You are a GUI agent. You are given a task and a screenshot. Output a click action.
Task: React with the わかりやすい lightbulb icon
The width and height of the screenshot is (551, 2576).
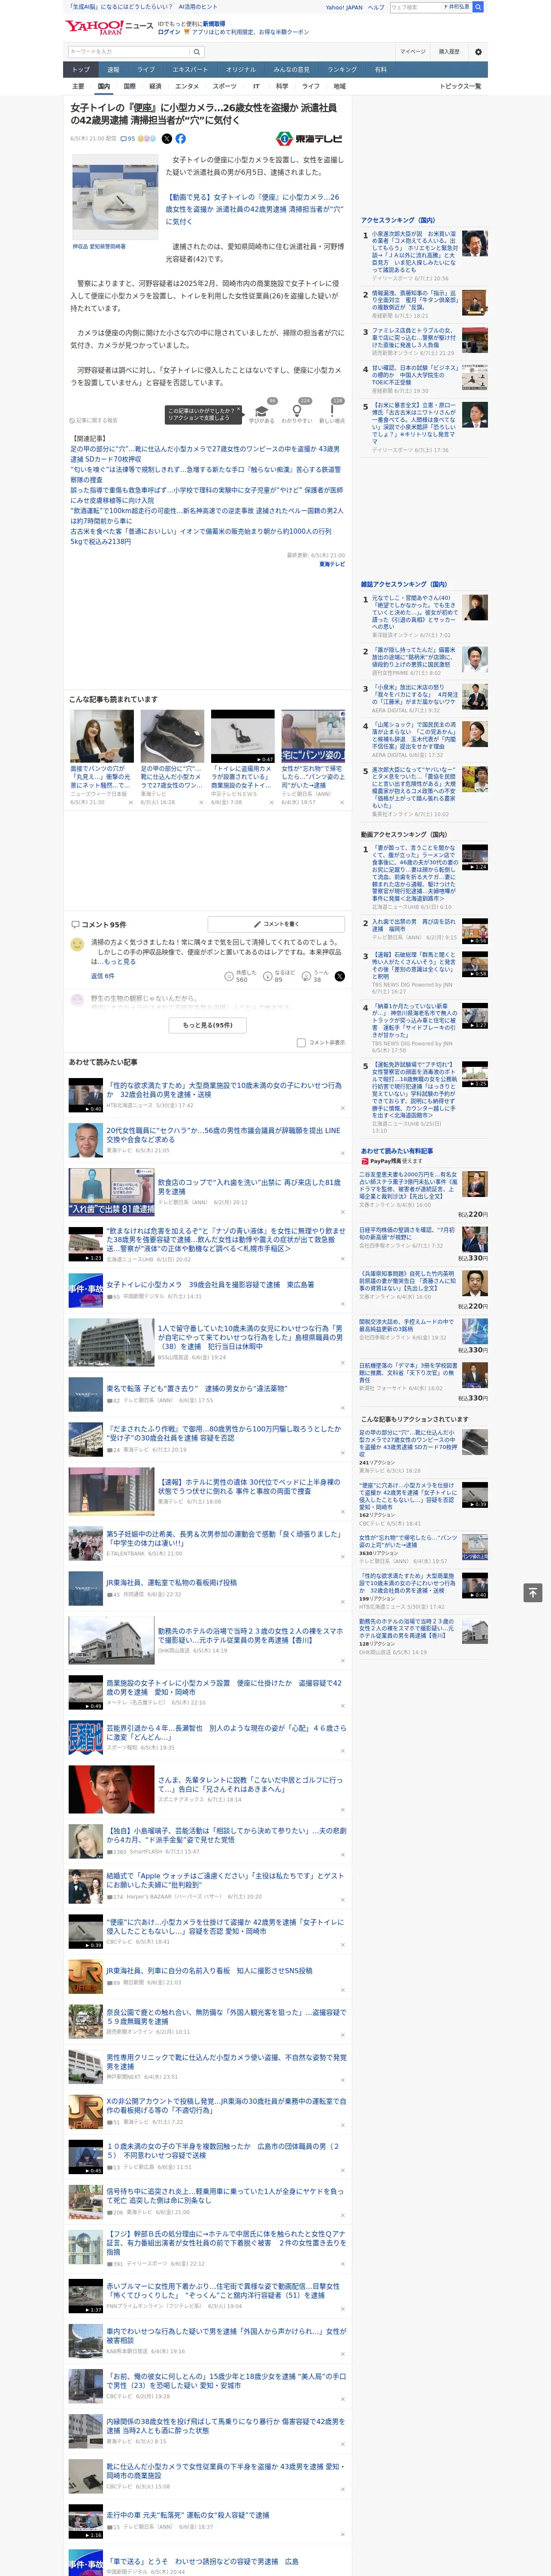click(x=297, y=411)
